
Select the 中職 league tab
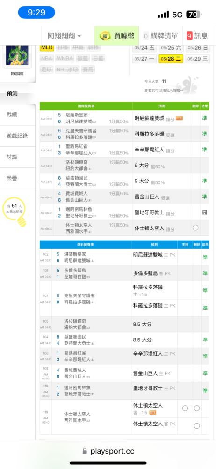(x=79, y=47)
